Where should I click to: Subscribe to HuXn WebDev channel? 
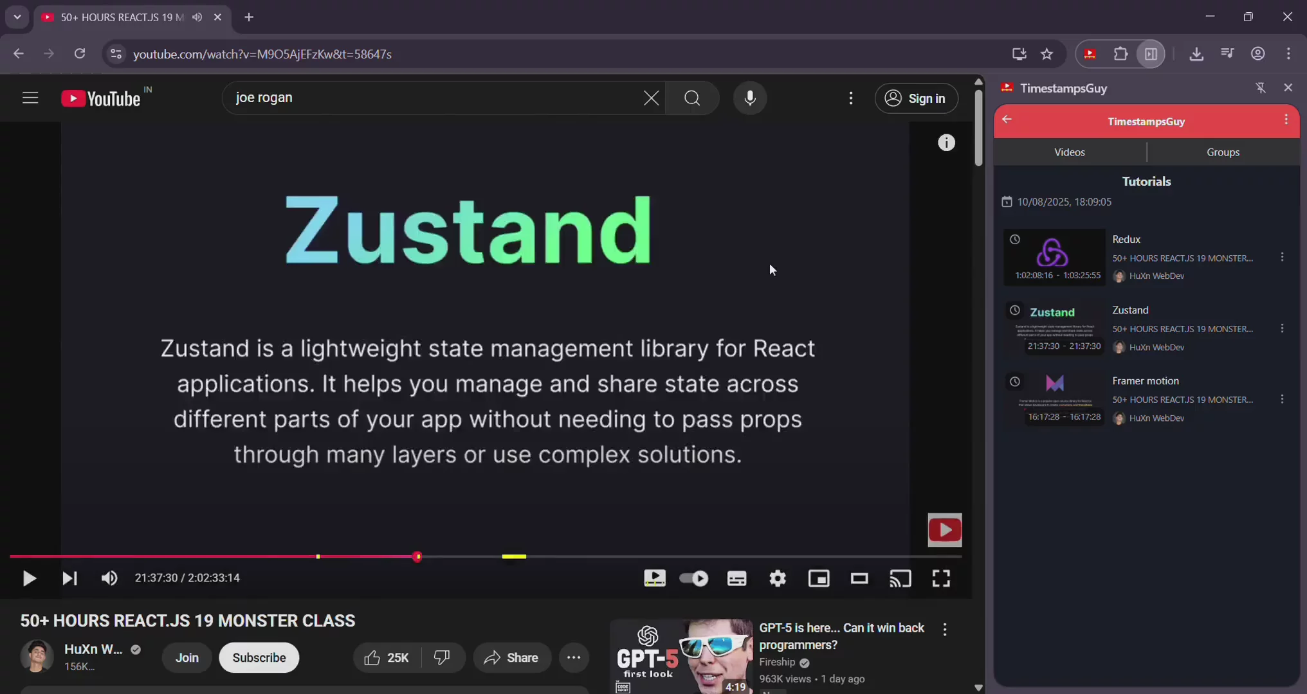click(x=259, y=657)
